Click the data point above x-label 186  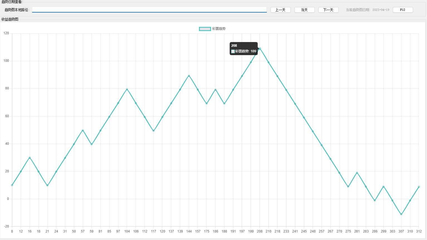pos(215,90)
